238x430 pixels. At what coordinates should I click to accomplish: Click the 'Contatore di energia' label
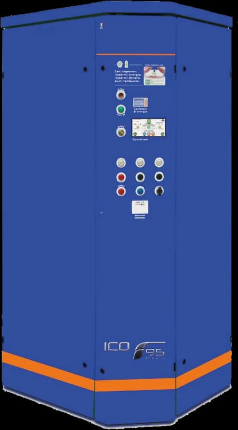point(141,110)
